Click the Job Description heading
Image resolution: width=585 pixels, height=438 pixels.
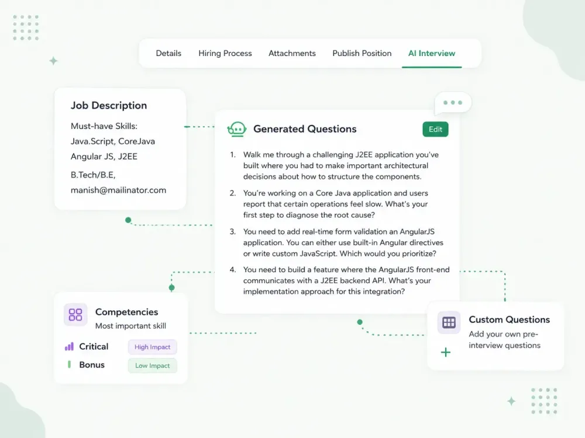(109, 105)
